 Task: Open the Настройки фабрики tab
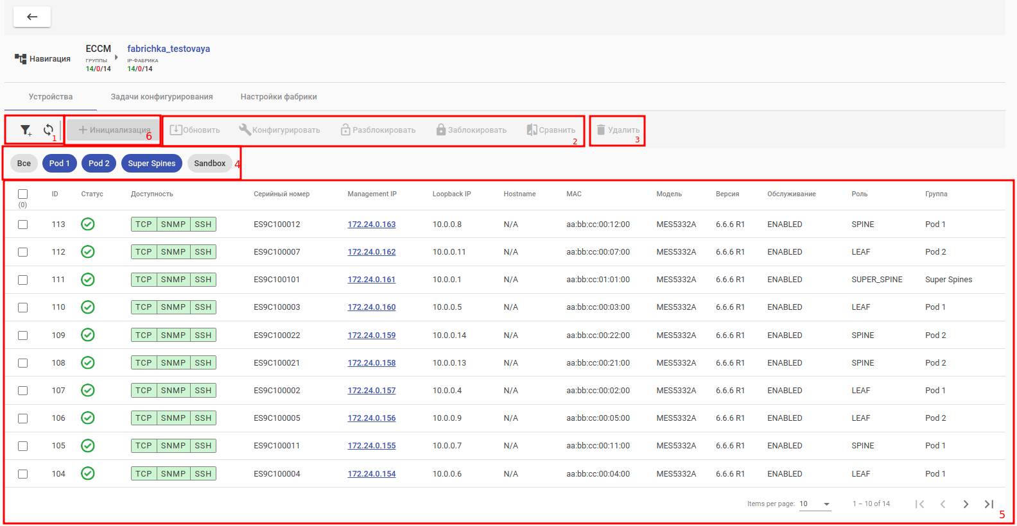[279, 97]
